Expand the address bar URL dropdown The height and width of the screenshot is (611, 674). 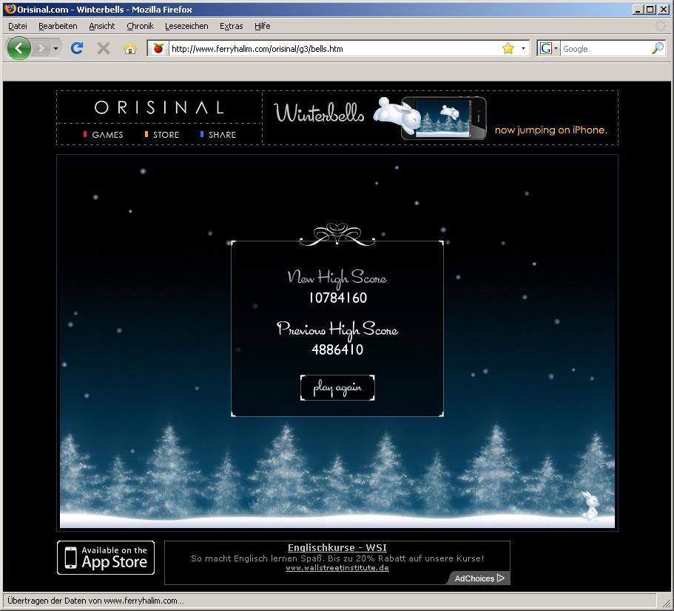[523, 49]
